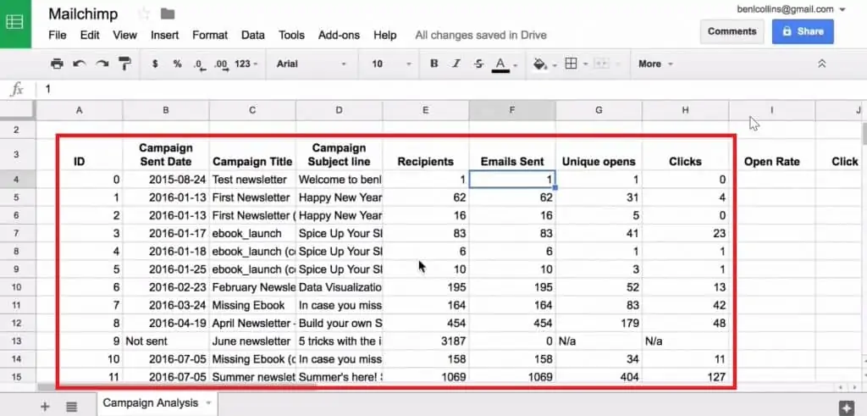
Task: Select the 'June newsletter' cell
Action: click(x=252, y=341)
